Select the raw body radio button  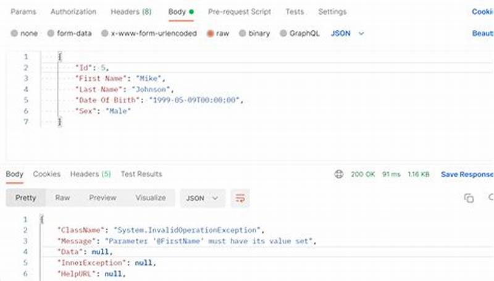coord(218,33)
